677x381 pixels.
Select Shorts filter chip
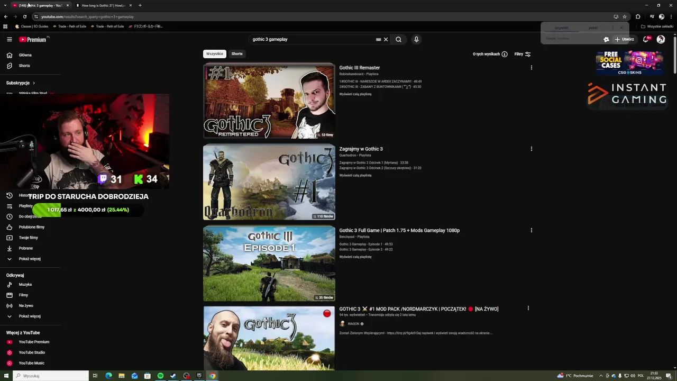pyautogui.click(x=237, y=53)
